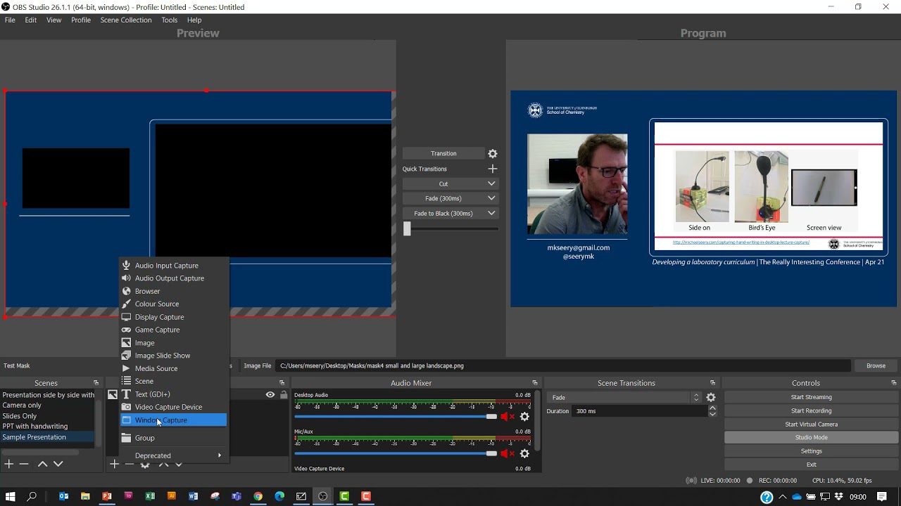901x506 pixels.
Task: Click the Exit button
Action: click(811, 465)
